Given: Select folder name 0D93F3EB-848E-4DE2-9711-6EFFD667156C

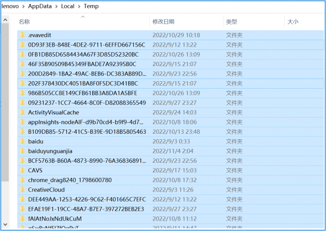Looking at the screenshot, I should coord(87,45).
